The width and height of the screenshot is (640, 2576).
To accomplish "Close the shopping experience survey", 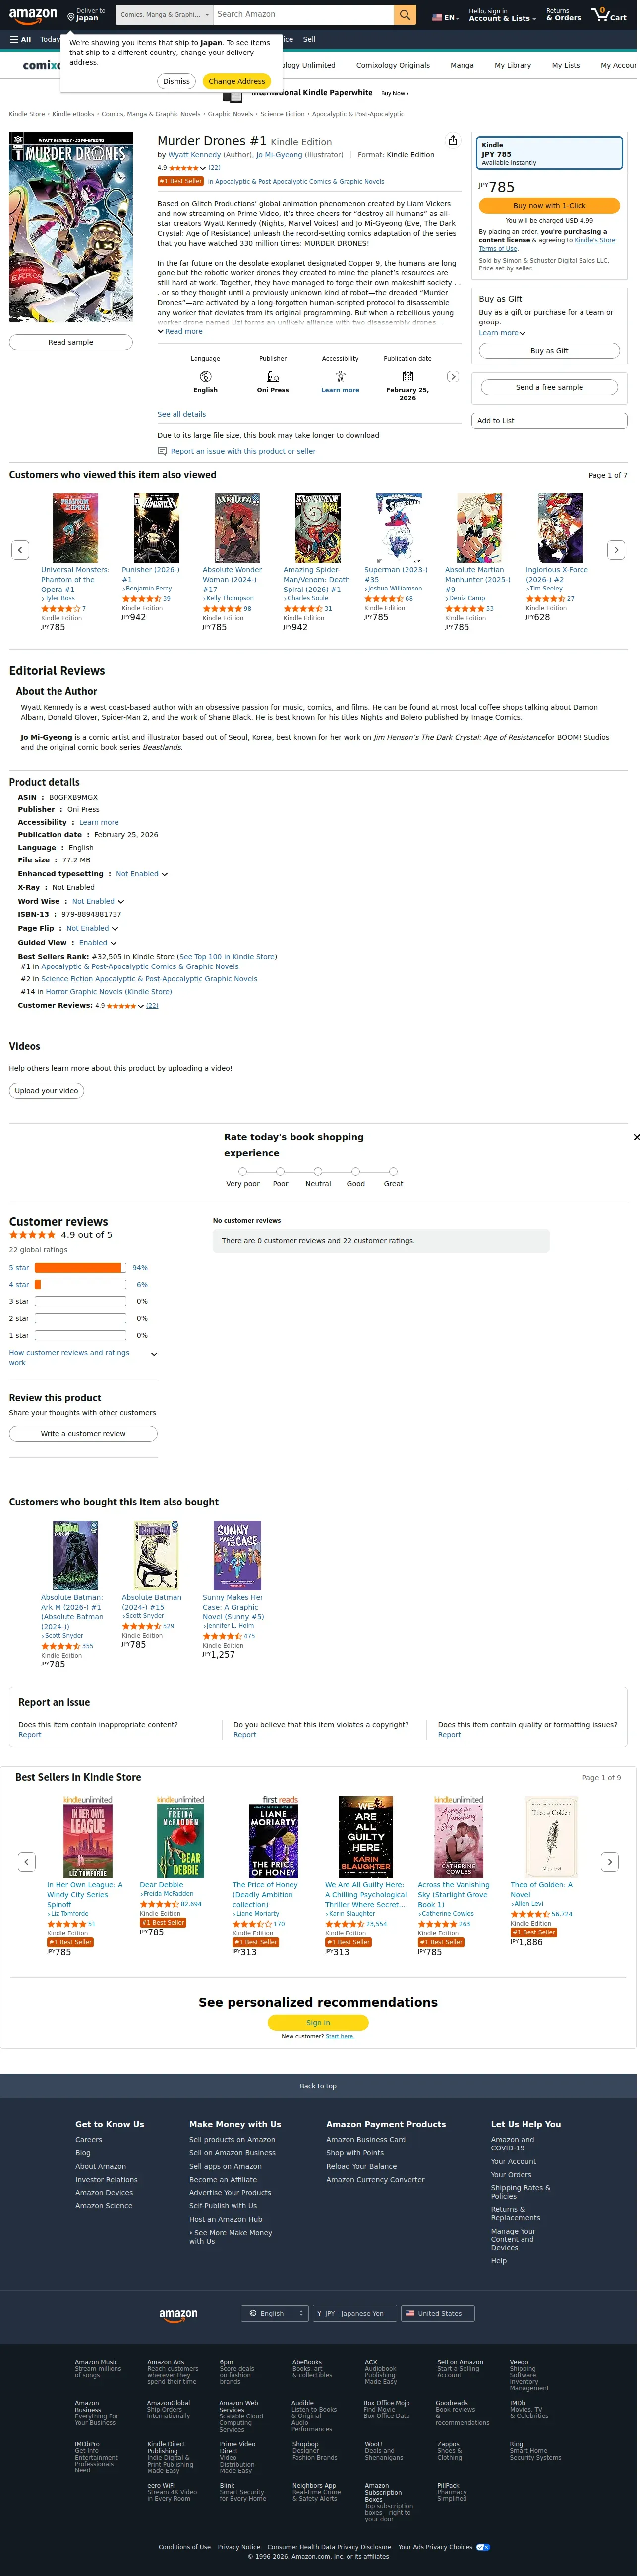I will pos(636,1137).
